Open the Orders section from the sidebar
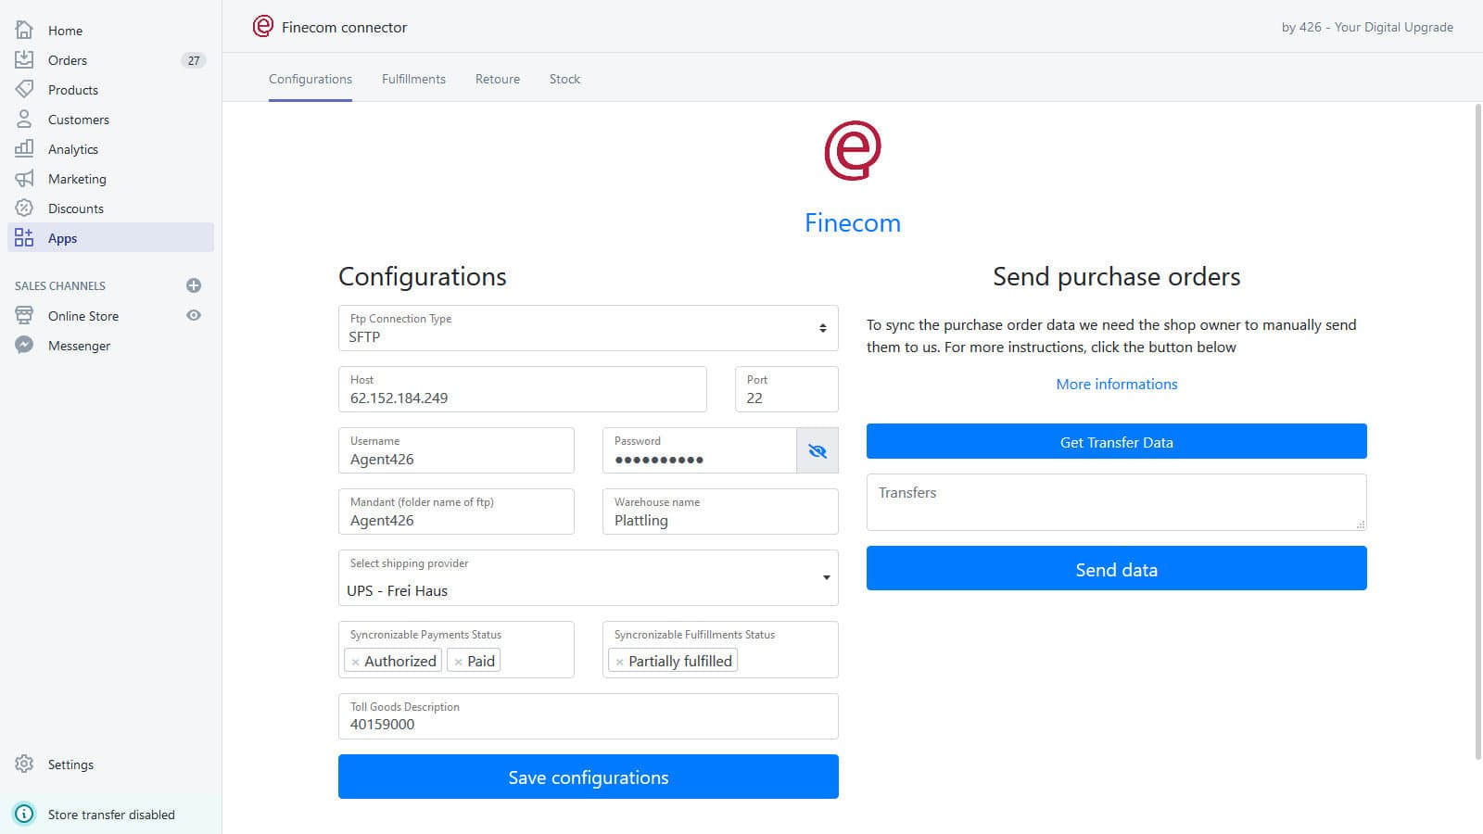This screenshot has height=834, width=1483. pyautogui.click(x=67, y=59)
